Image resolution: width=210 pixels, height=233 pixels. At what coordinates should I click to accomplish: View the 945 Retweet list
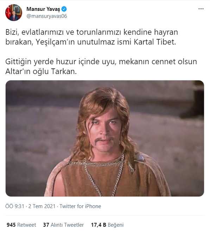(x=21, y=225)
